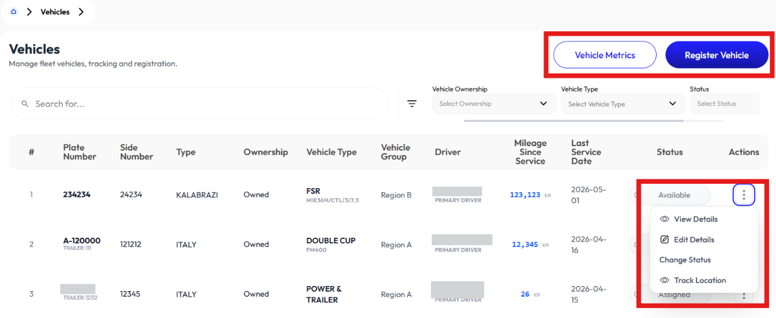Click the Vehicles breadcrumb link
776x318 pixels.
(x=55, y=12)
